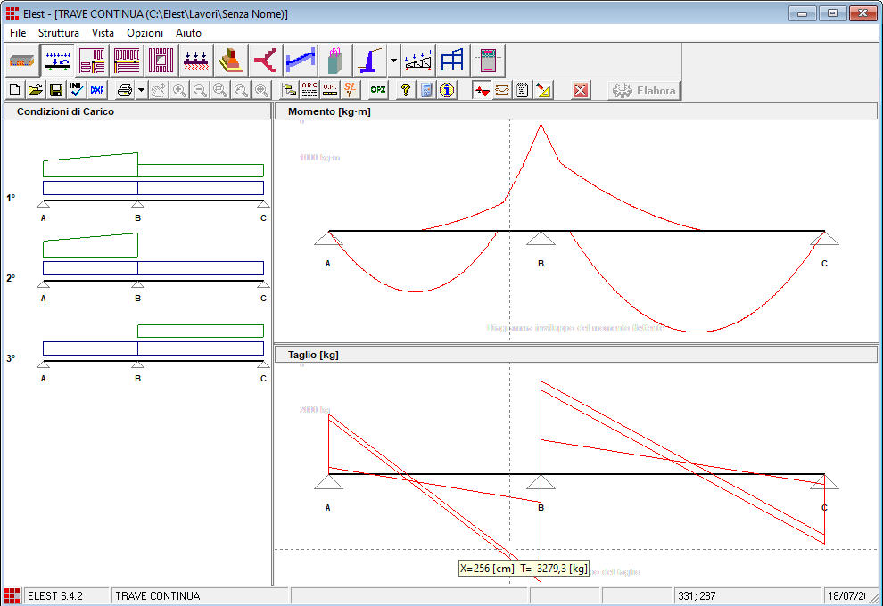Open the calculator tool

click(426, 90)
